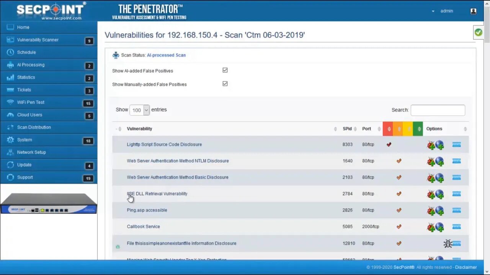The width and height of the screenshot is (490, 275).
Task: Click the Support lifebuoy icon
Action: pyautogui.click(x=10, y=177)
